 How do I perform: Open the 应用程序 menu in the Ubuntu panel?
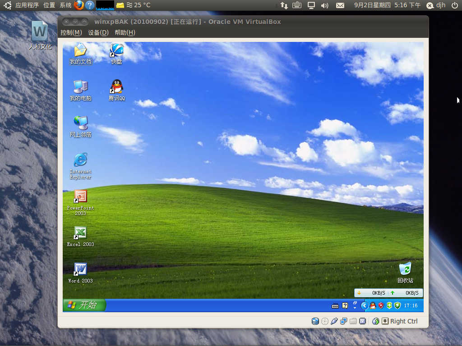pyautogui.click(x=27, y=5)
